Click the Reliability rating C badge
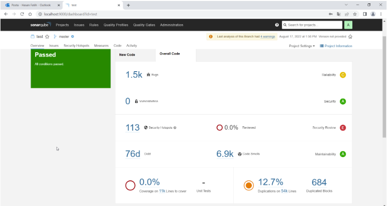The image size is (387, 206). [x=342, y=75]
